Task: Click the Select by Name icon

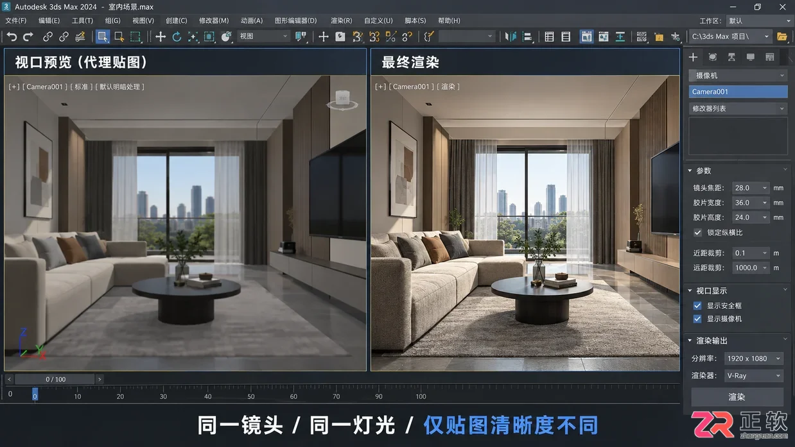Action: 119,37
